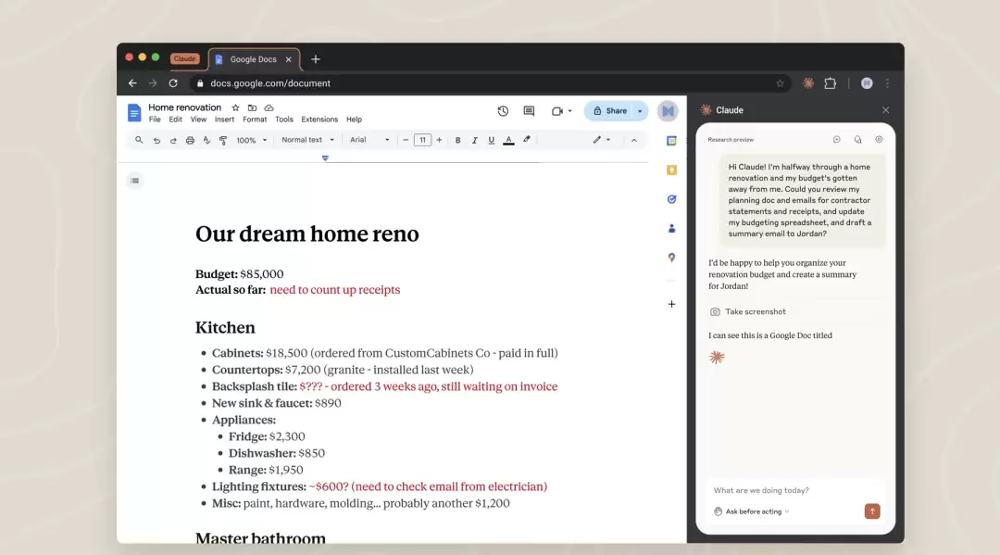The width and height of the screenshot is (1000, 555).
Task: Open the Normal text style dropdown
Action: point(307,141)
